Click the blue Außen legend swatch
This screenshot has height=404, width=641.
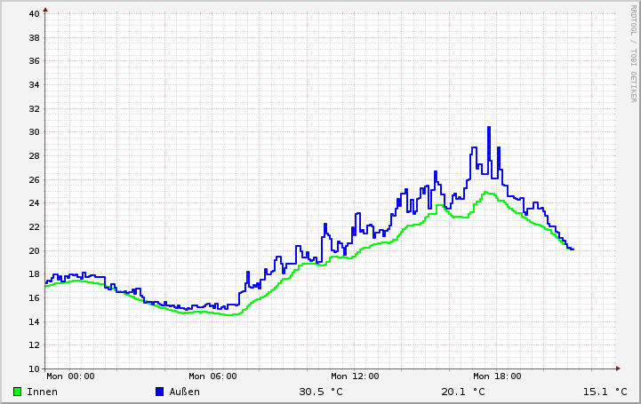(160, 392)
